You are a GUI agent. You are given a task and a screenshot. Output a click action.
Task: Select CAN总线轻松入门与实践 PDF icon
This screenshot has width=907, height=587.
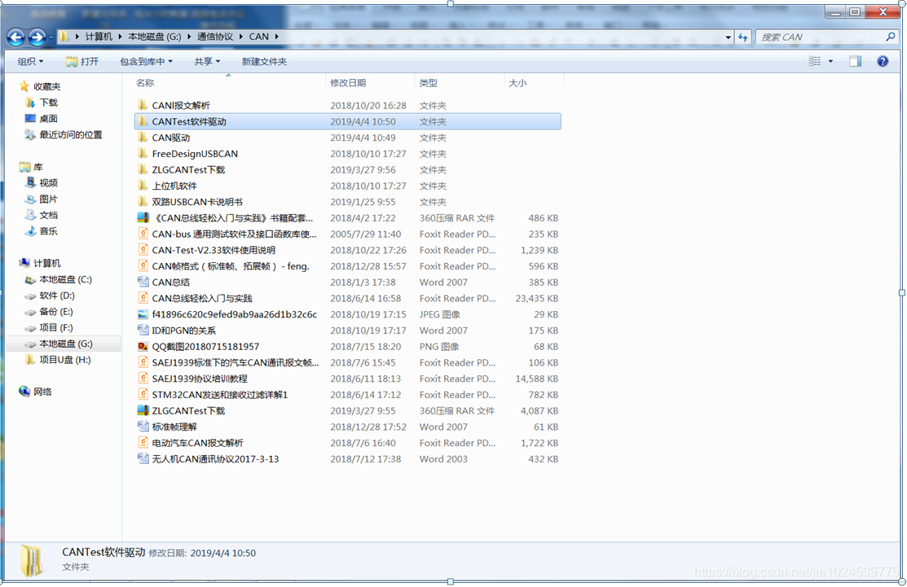tap(143, 299)
